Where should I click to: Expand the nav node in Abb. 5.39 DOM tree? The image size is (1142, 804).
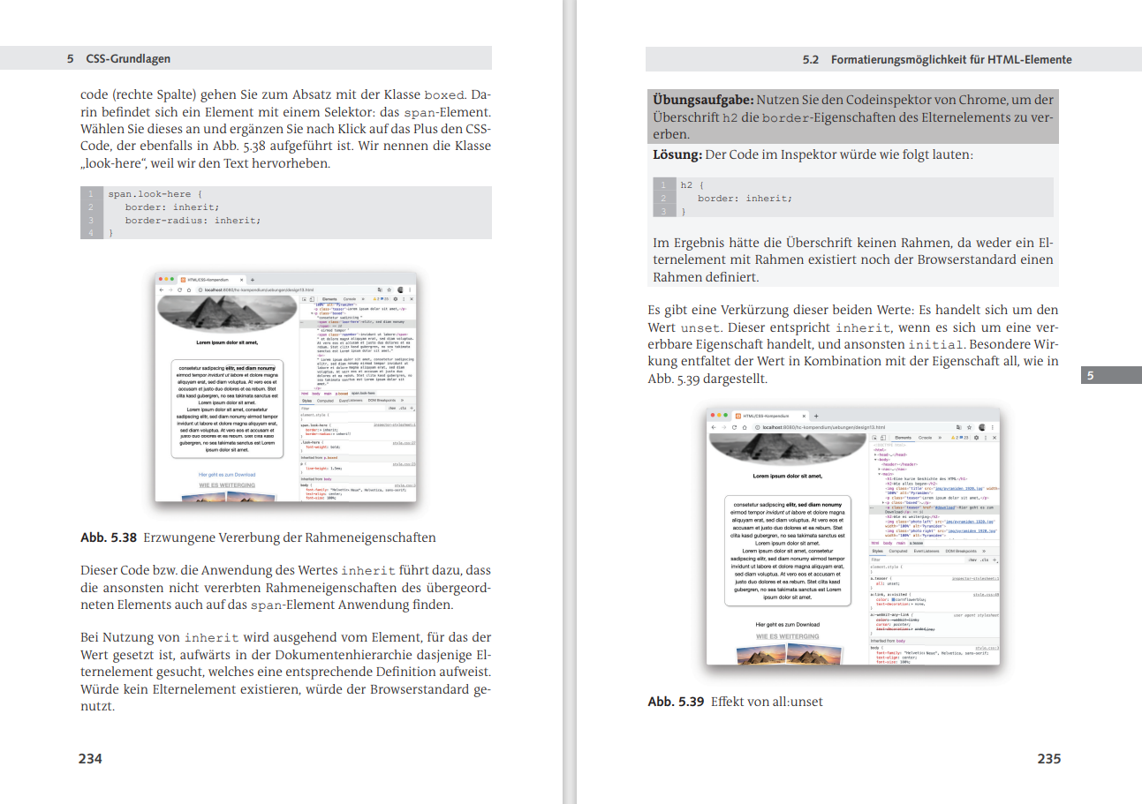click(880, 469)
